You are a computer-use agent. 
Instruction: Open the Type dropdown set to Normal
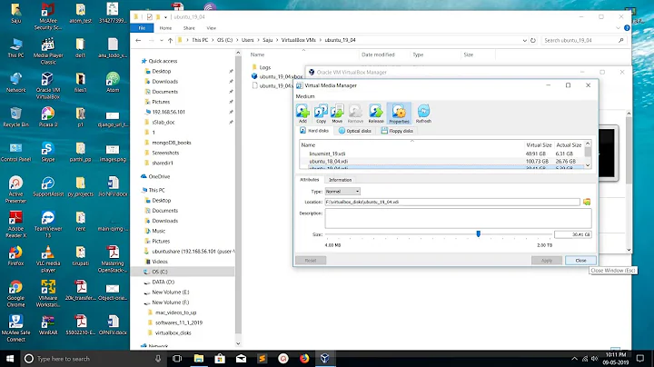click(342, 192)
